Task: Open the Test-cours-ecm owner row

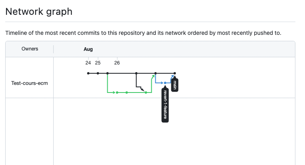Action: coord(30,84)
